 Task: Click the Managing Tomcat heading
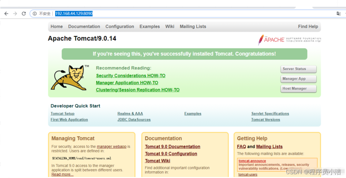pyautogui.click(x=73, y=138)
